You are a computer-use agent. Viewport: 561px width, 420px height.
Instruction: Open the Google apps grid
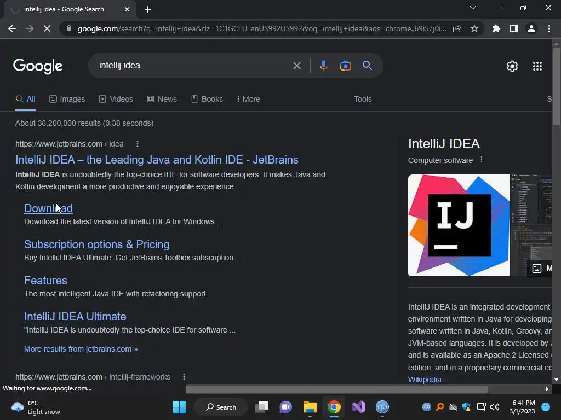tap(537, 66)
